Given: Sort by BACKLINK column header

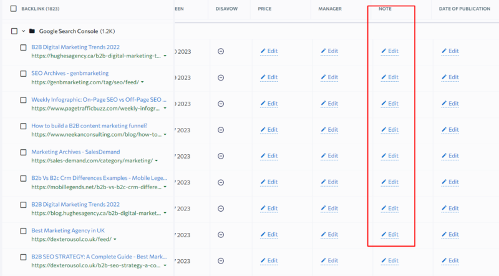Looking at the screenshot, I should tap(41, 9).
